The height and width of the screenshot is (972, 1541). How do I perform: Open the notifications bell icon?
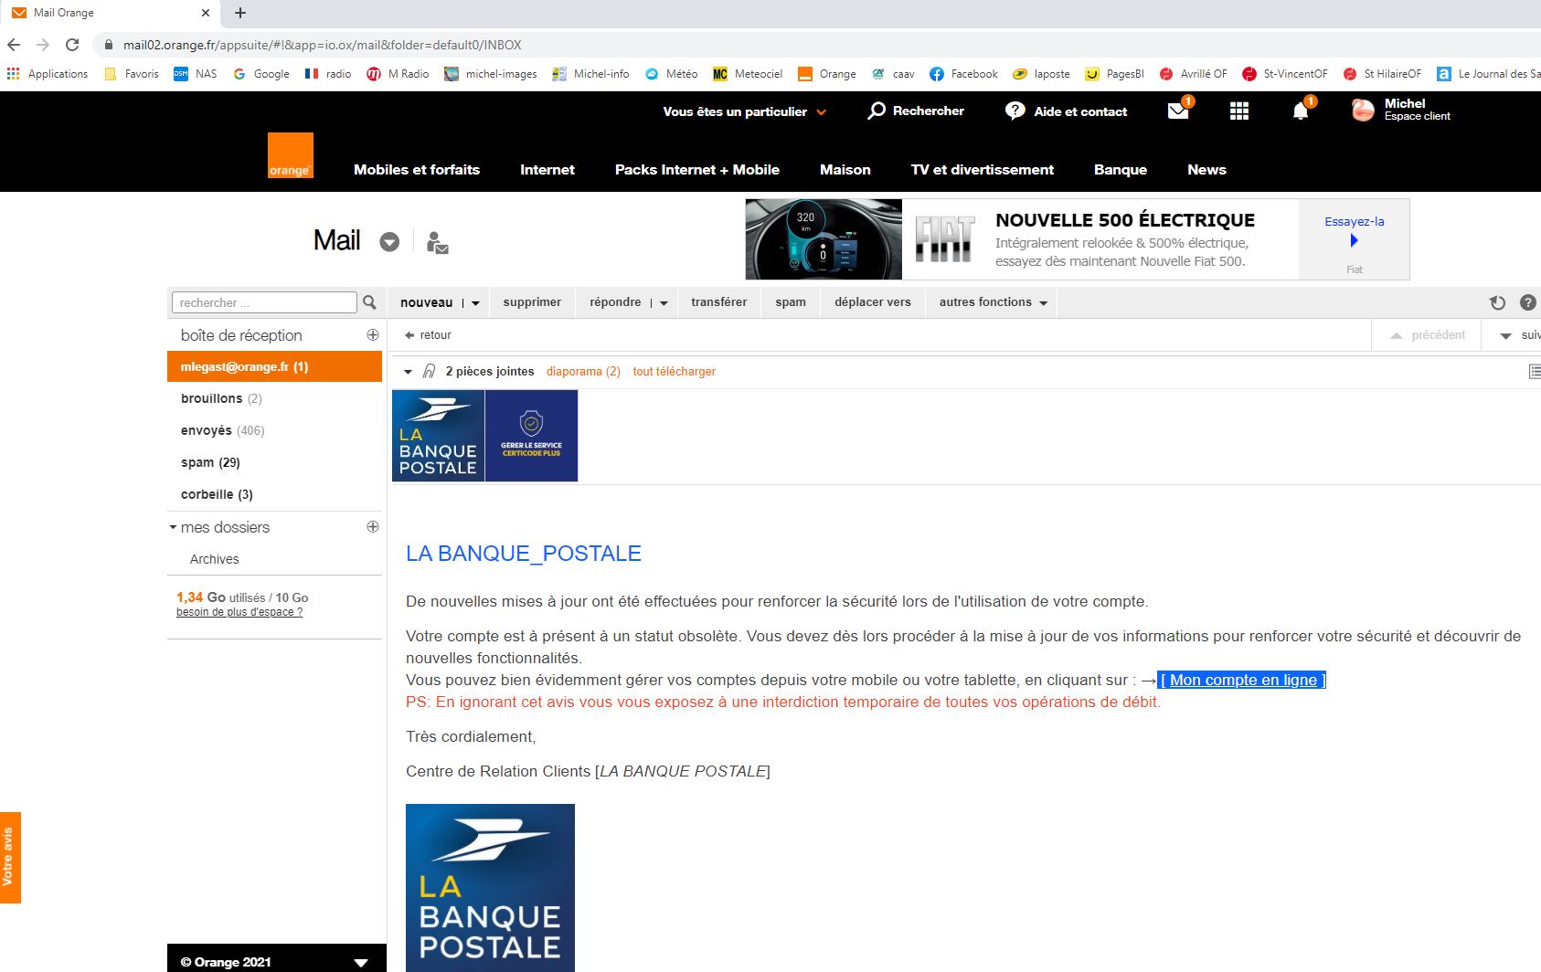[x=1301, y=111]
